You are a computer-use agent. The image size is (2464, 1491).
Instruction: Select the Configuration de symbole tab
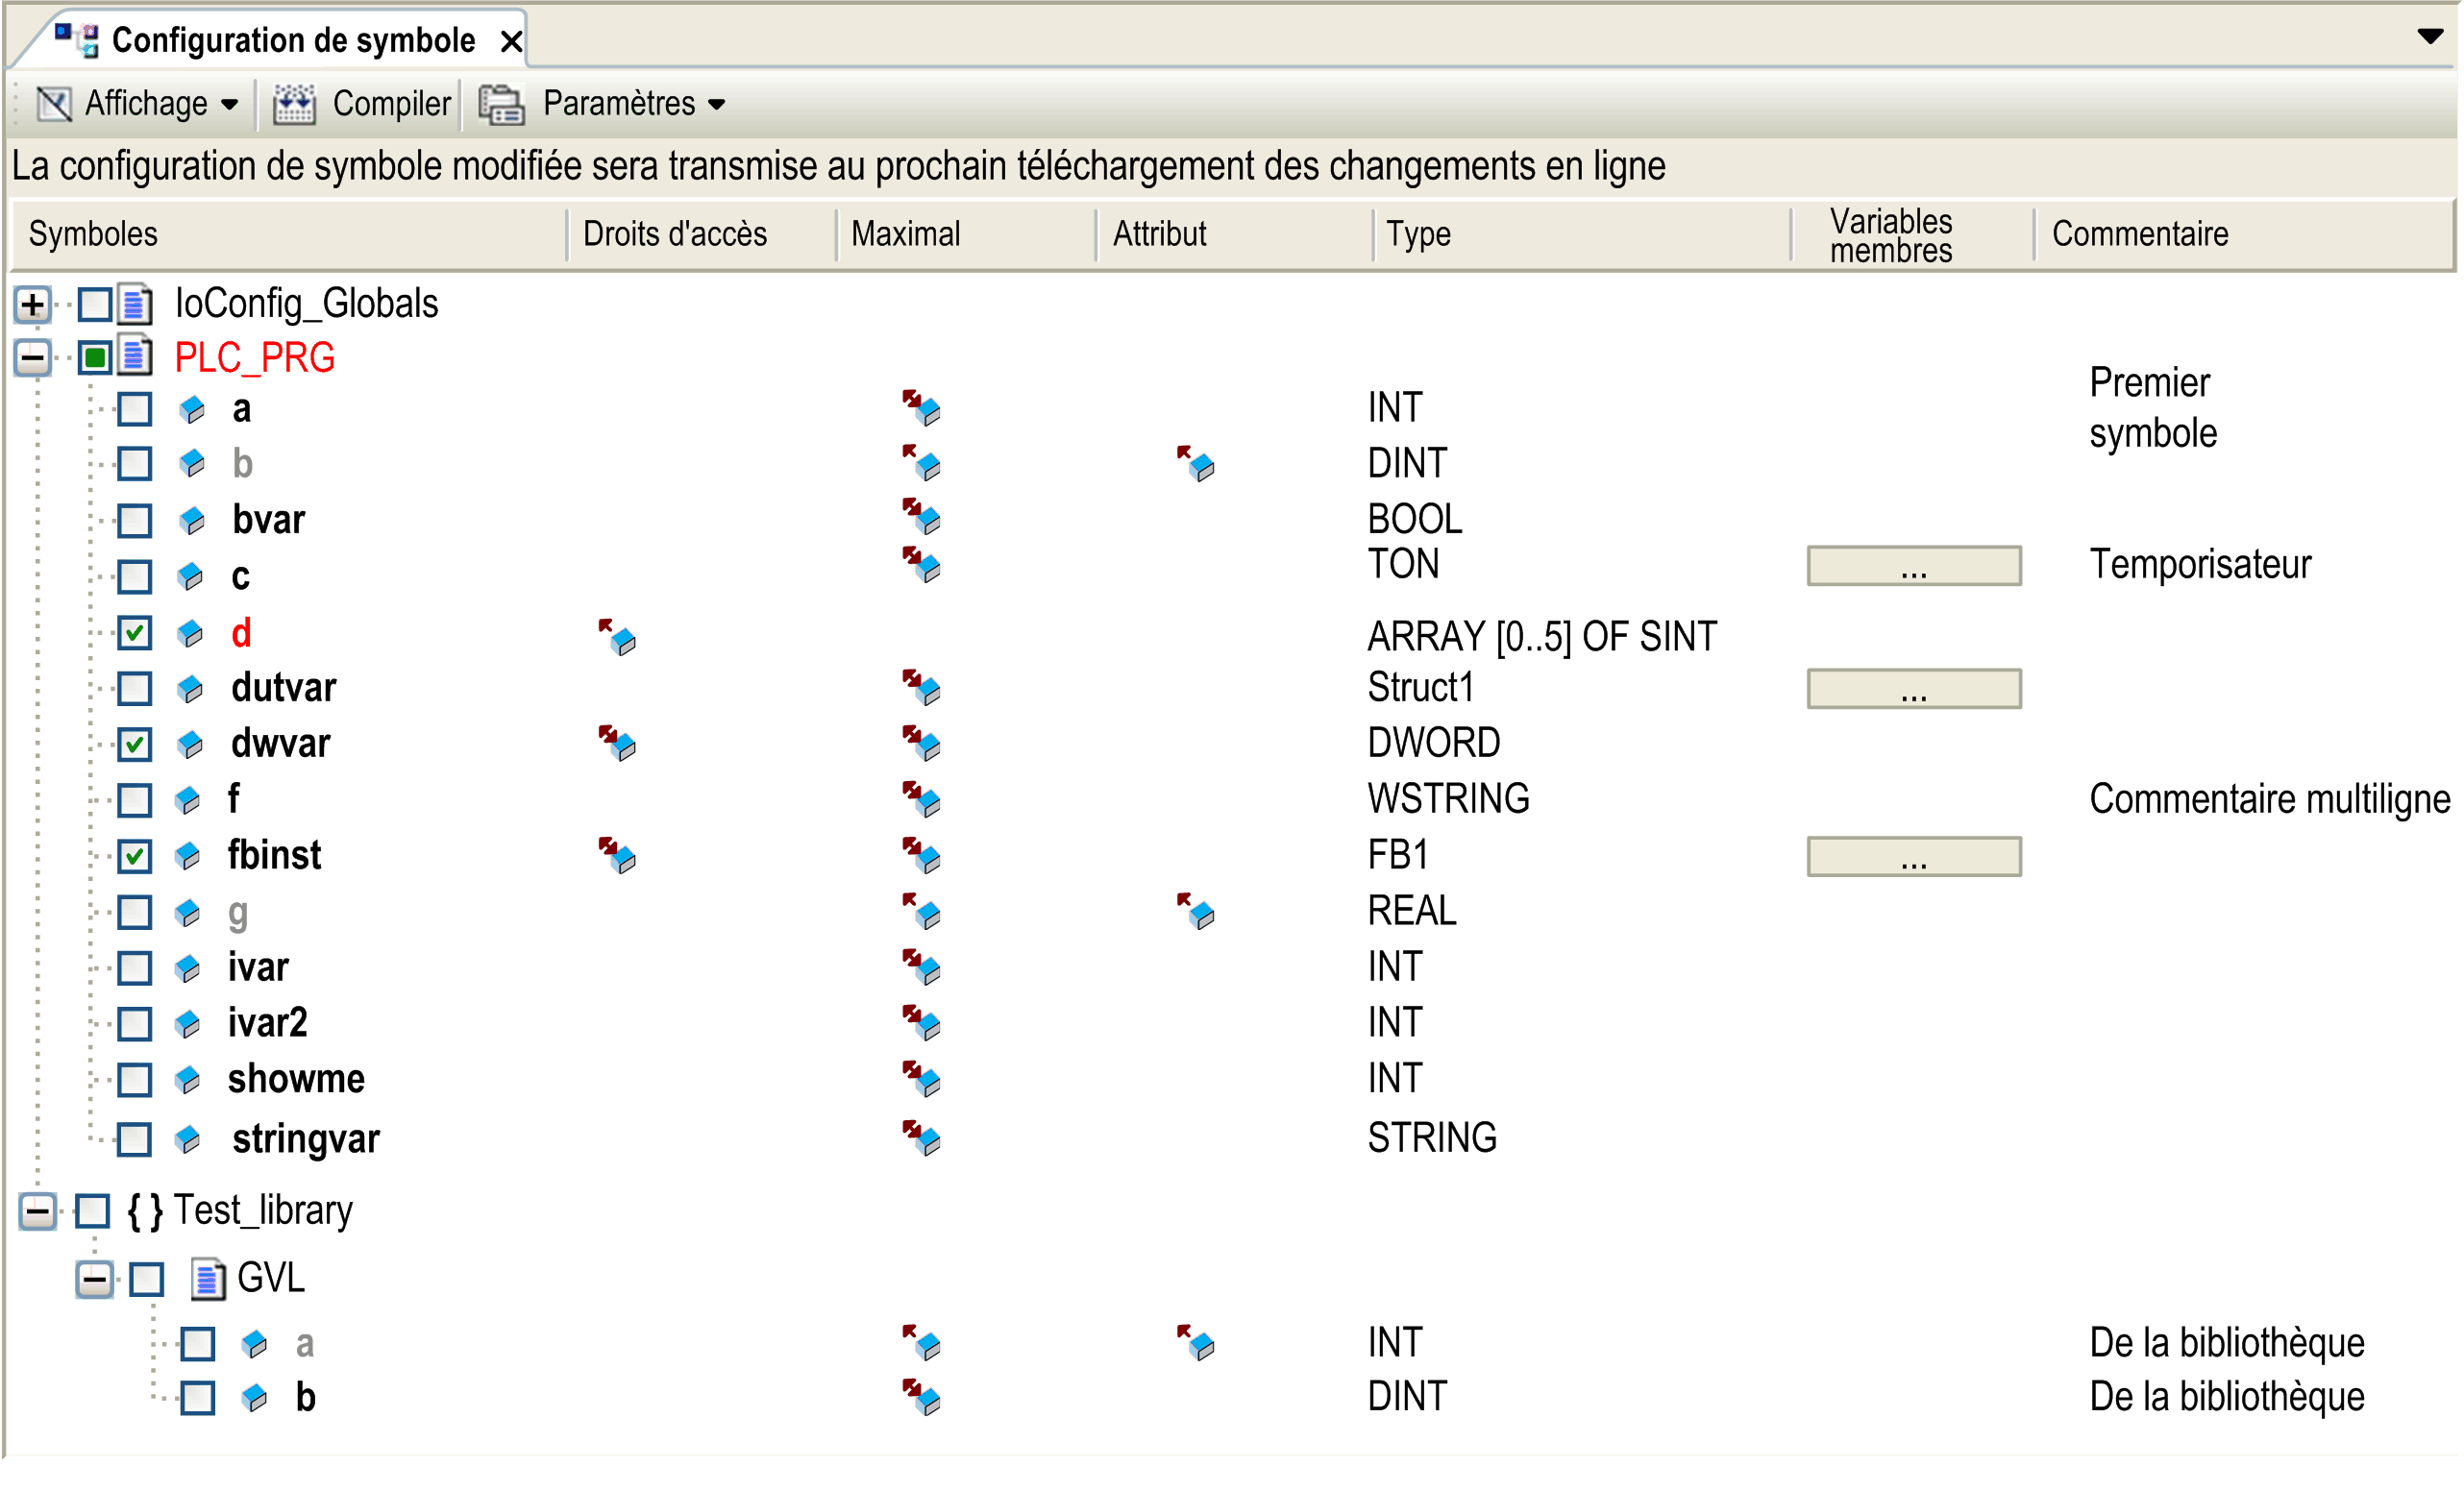[x=292, y=40]
